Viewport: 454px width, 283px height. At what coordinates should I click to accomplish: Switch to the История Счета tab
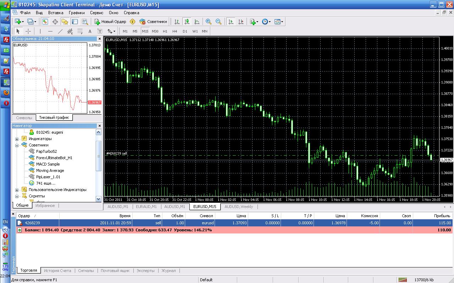[x=57, y=271]
